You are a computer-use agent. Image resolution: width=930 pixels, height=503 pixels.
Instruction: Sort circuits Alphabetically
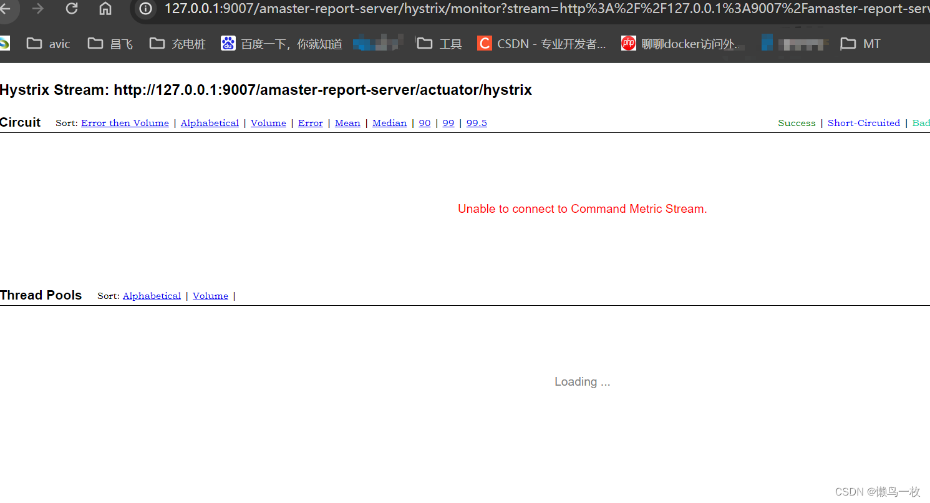pos(210,123)
